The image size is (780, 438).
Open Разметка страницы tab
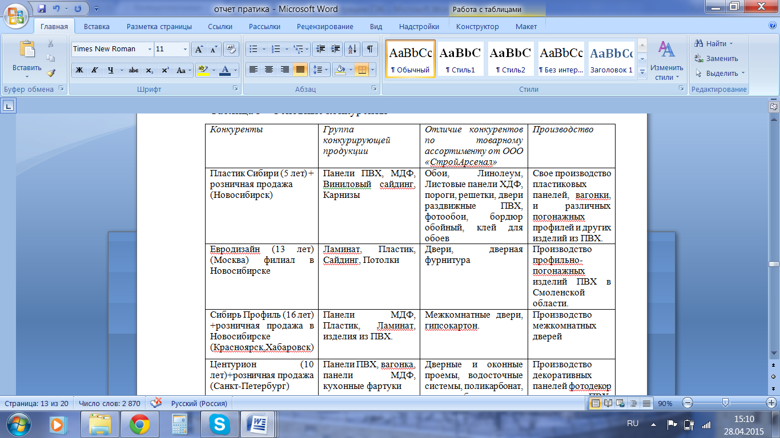coord(159,27)
